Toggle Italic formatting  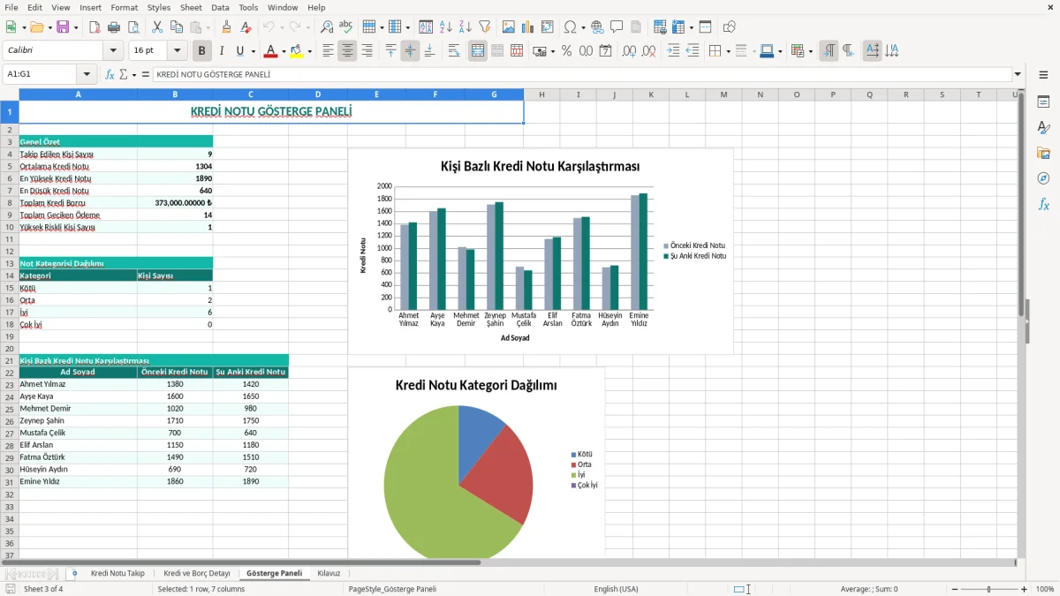click(222, 51)
